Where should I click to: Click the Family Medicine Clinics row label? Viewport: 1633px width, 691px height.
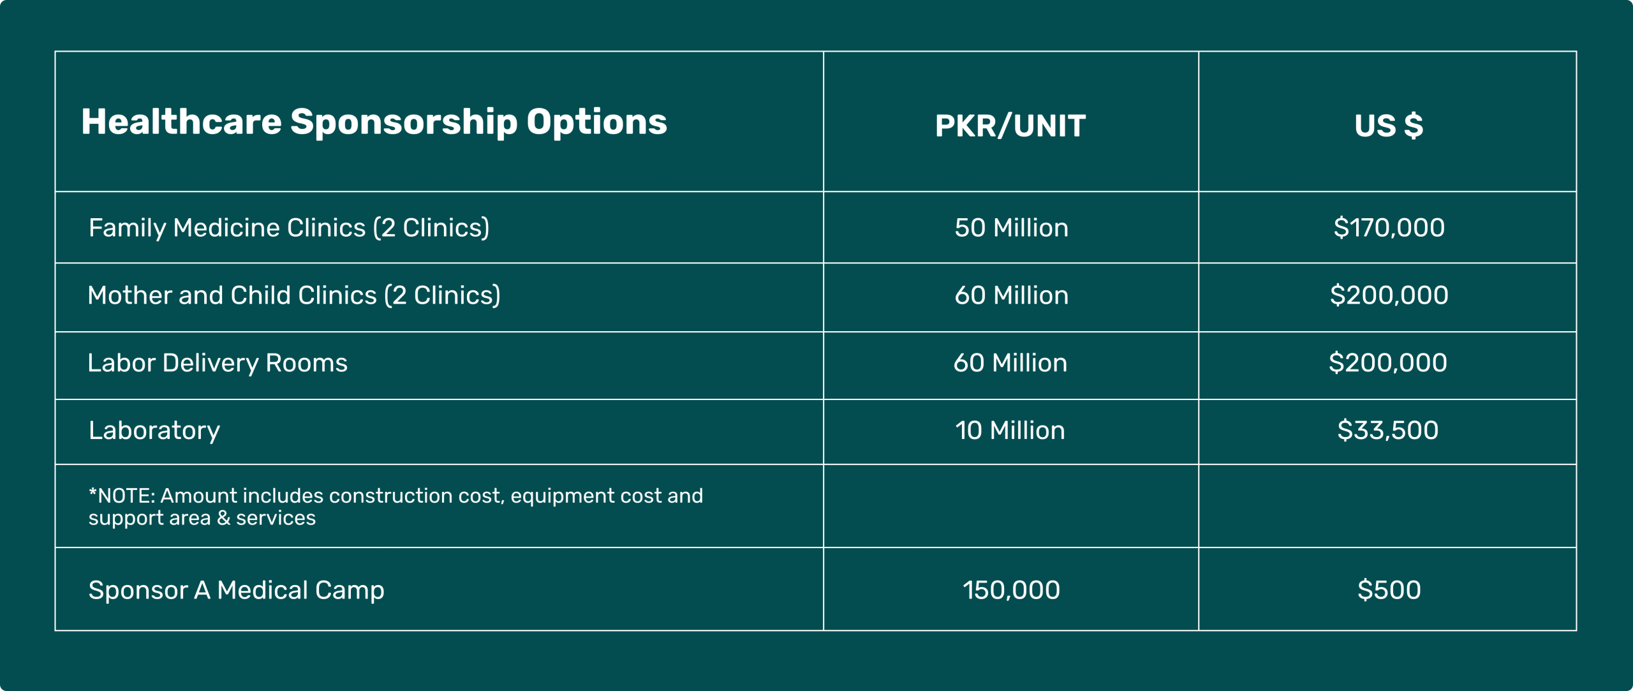(289, 228)
